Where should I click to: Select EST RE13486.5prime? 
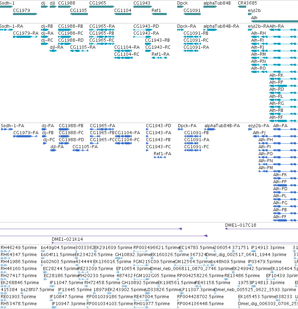[x=227, y=279]
